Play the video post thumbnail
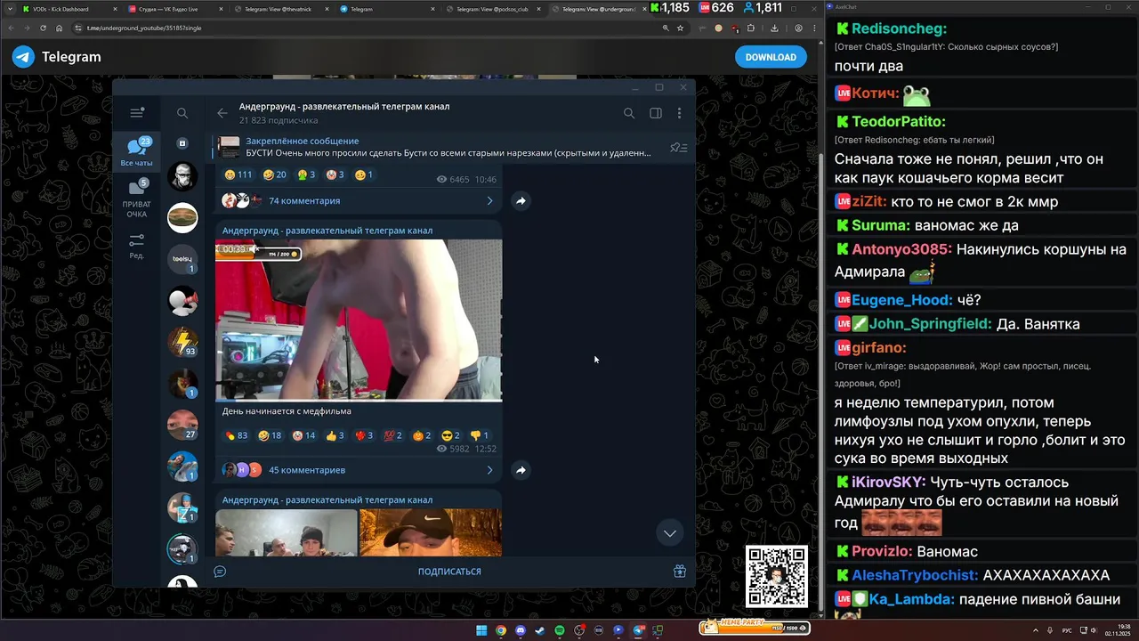The height and width of the screenshot is (641, 1139). pyautogui.click(x=359, y=320)
